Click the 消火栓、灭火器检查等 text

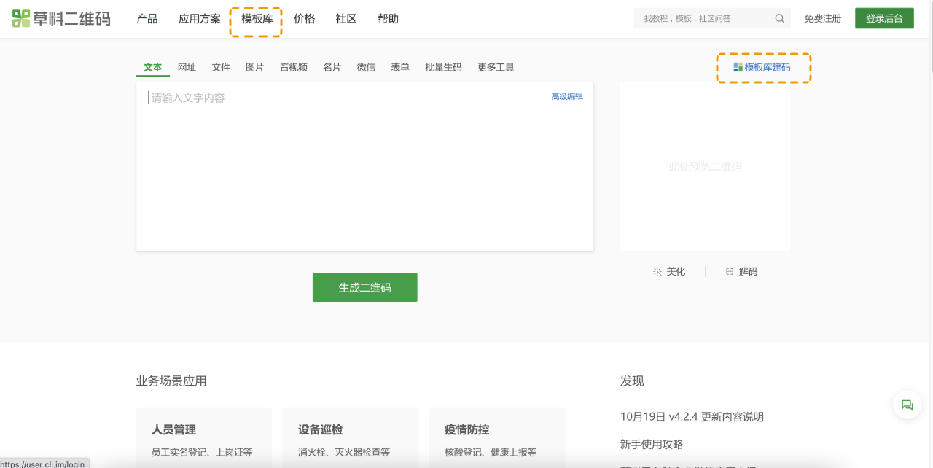[x=344, y=452]
